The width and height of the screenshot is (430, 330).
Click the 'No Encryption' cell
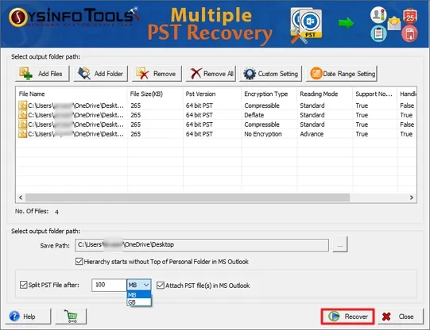263,134
